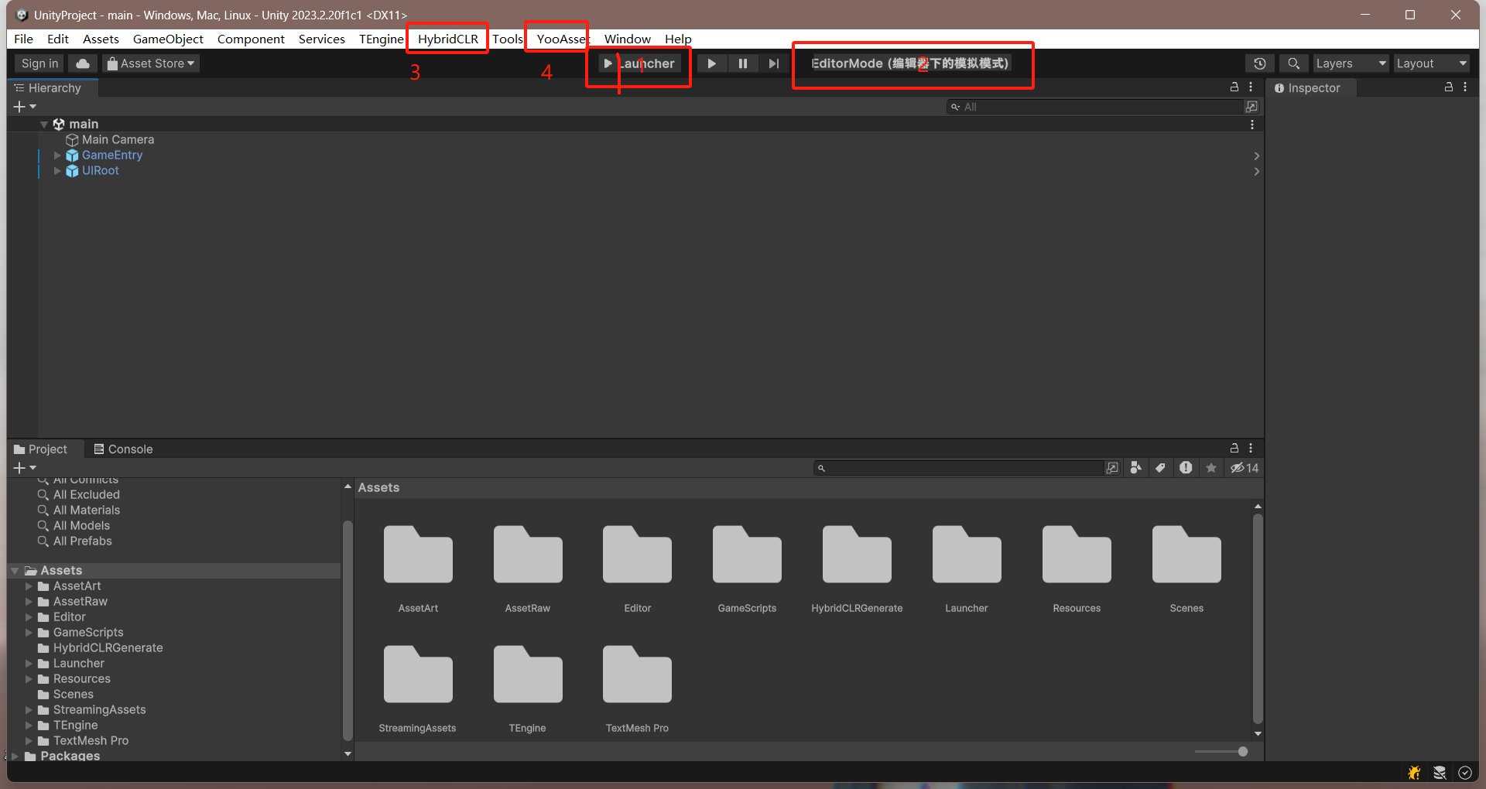Viewport: 1486px width, 789px height.
Task: Open the HybridCLR menu
Action: pos(448,39)
